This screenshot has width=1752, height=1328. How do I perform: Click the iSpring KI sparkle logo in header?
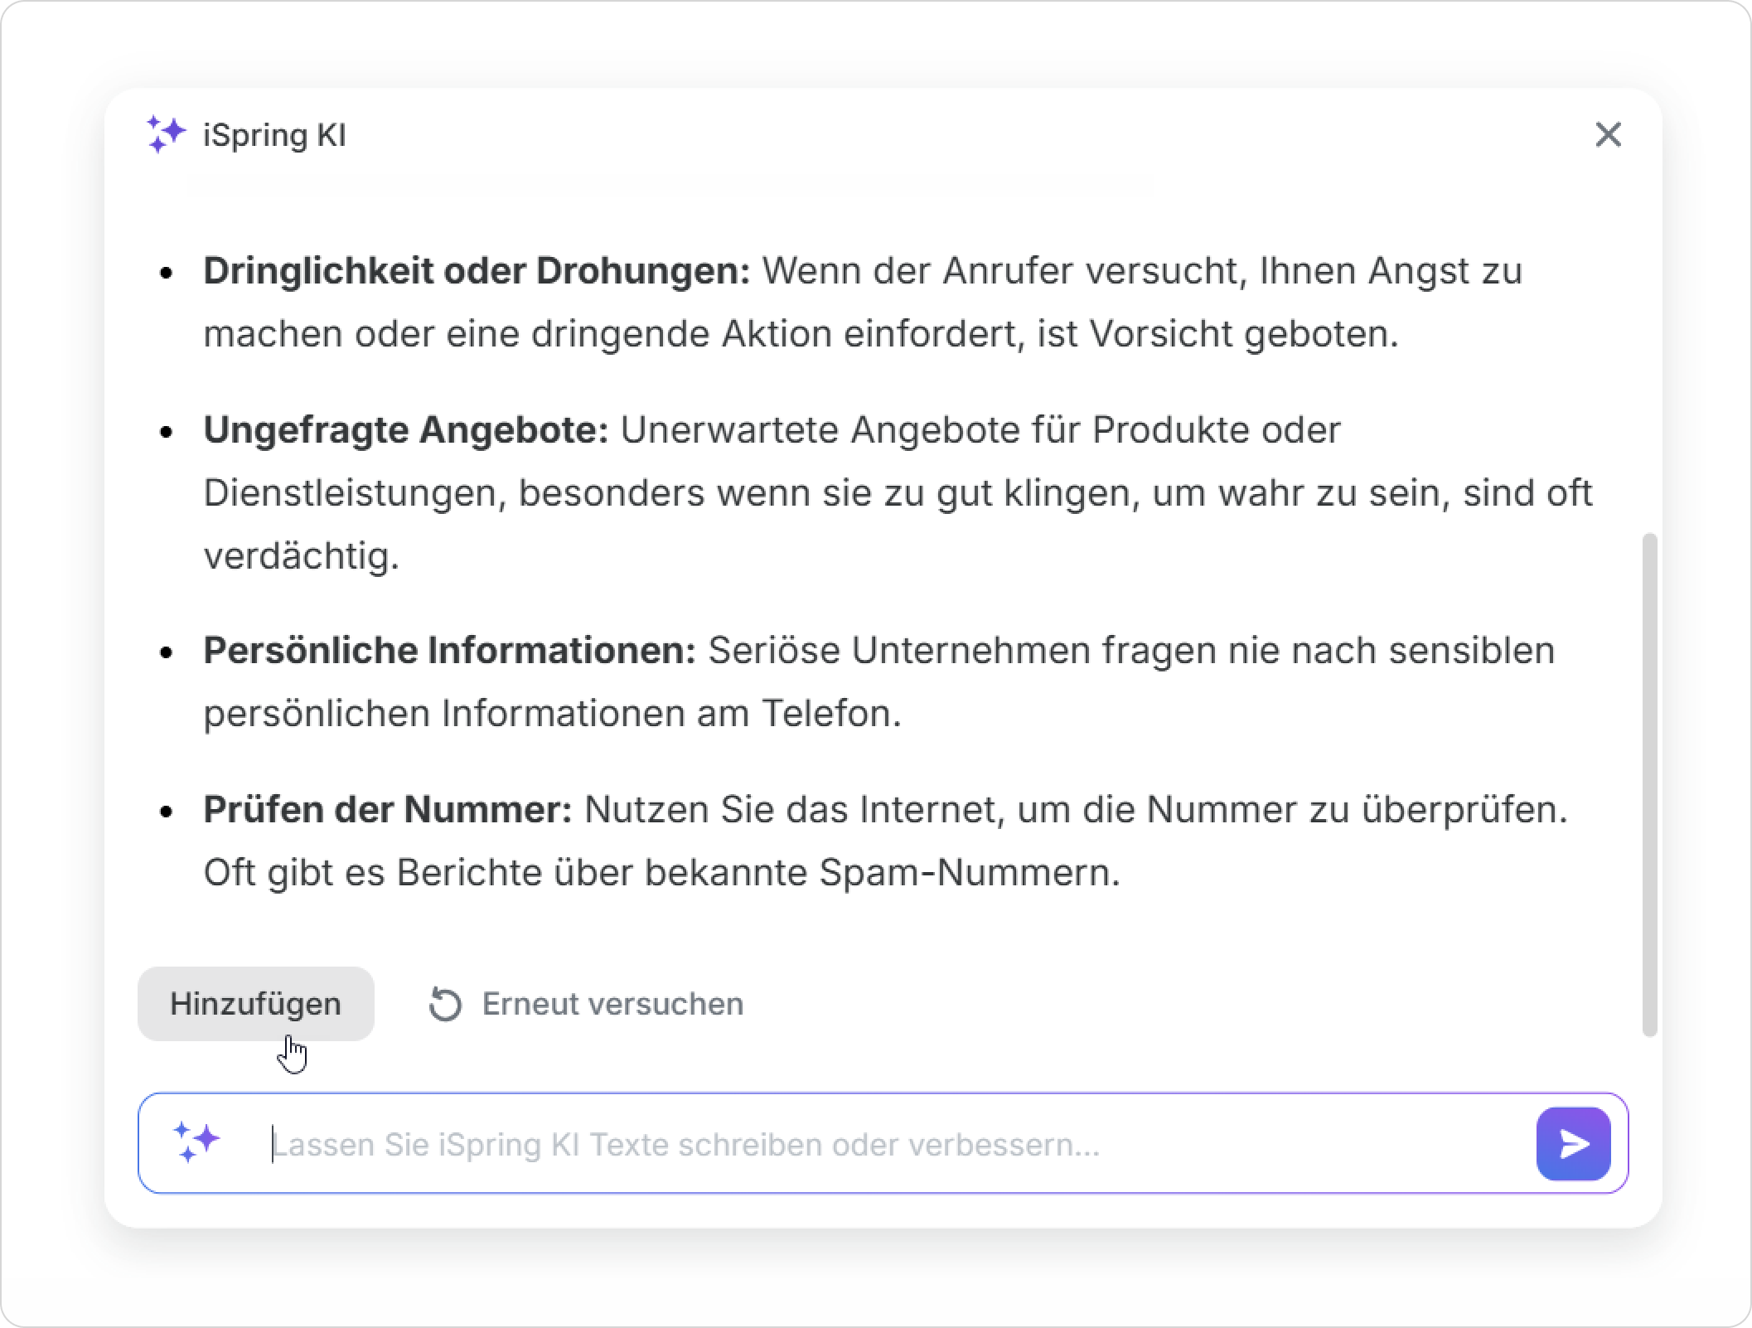[x=165, y=134]
